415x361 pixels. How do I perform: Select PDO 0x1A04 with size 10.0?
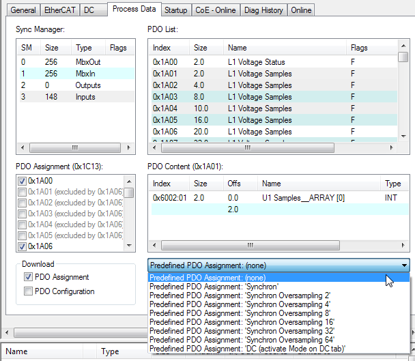(274, 109)
